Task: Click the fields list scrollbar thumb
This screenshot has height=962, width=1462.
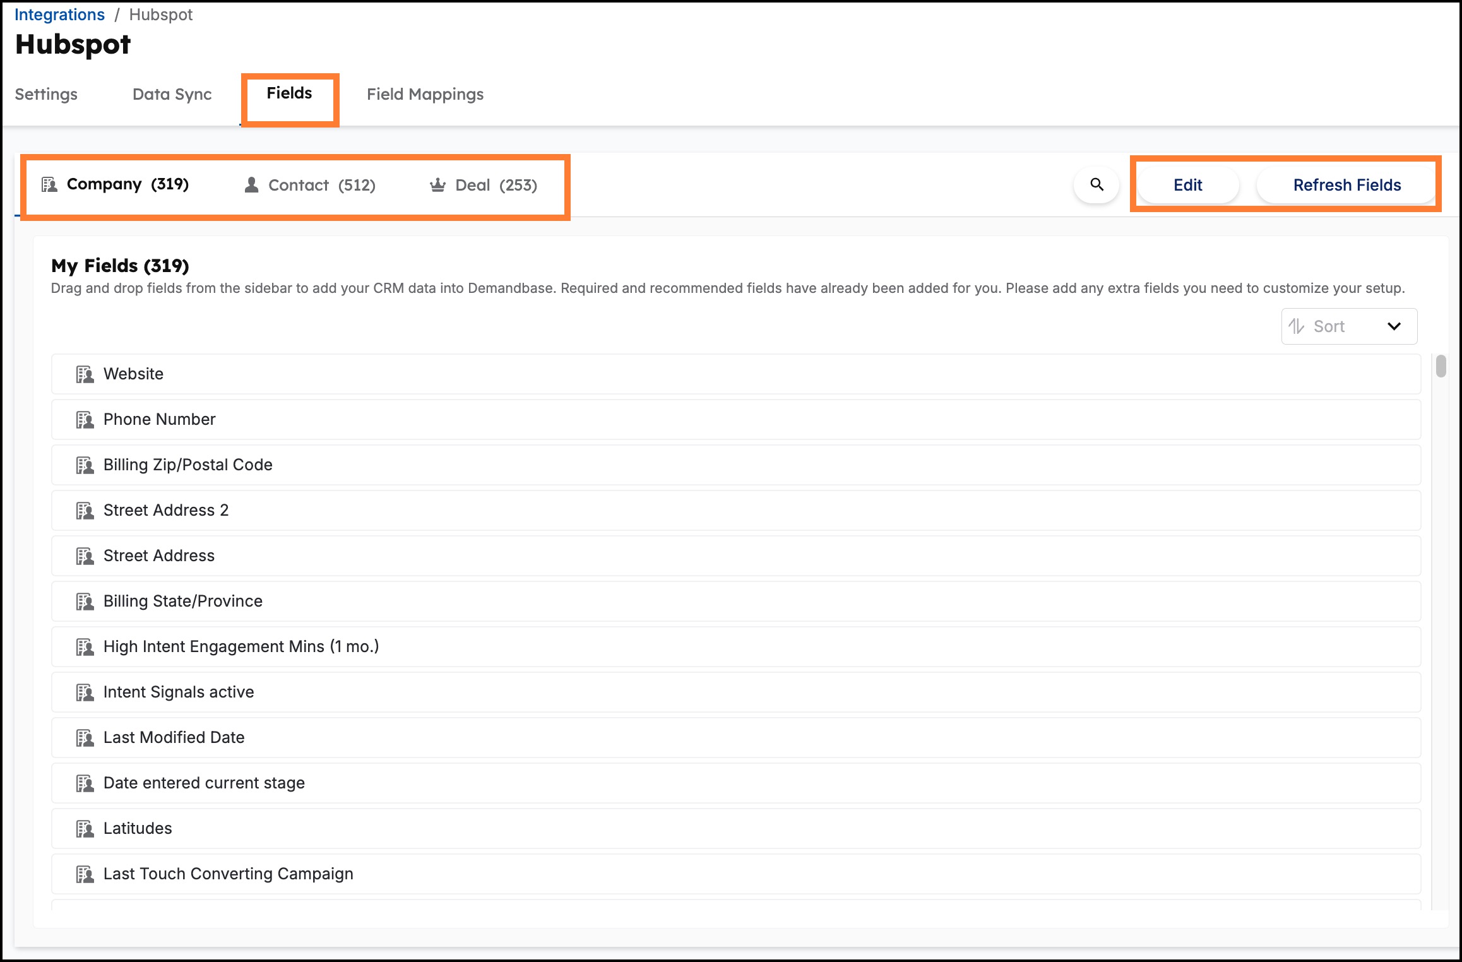Action: click(1441, 366)
